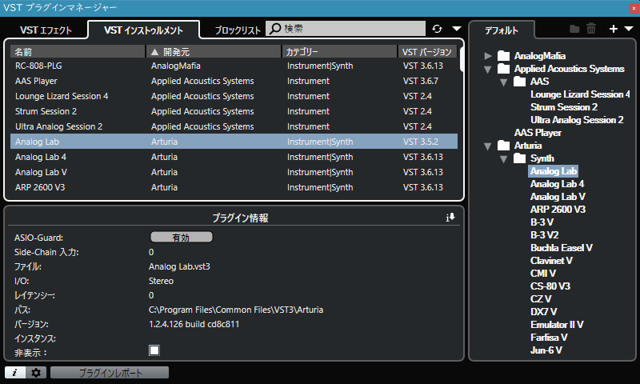Viewport: 640px width, 384px height.
Task: Select the VST インストゥルメント tab
Action: (x=143, y=30)
